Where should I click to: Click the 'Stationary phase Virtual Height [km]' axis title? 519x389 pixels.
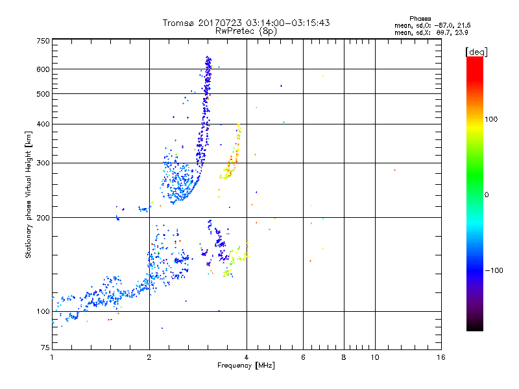tap(29, 194)
